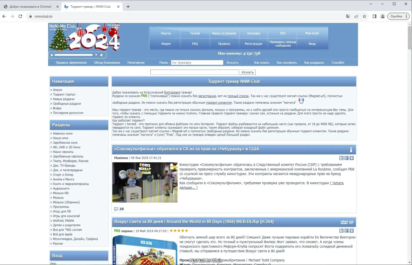Open the Мой Клуб menu item
Image resolution: width=412 pixels, height=265 pixels.
tap(312, 33)
